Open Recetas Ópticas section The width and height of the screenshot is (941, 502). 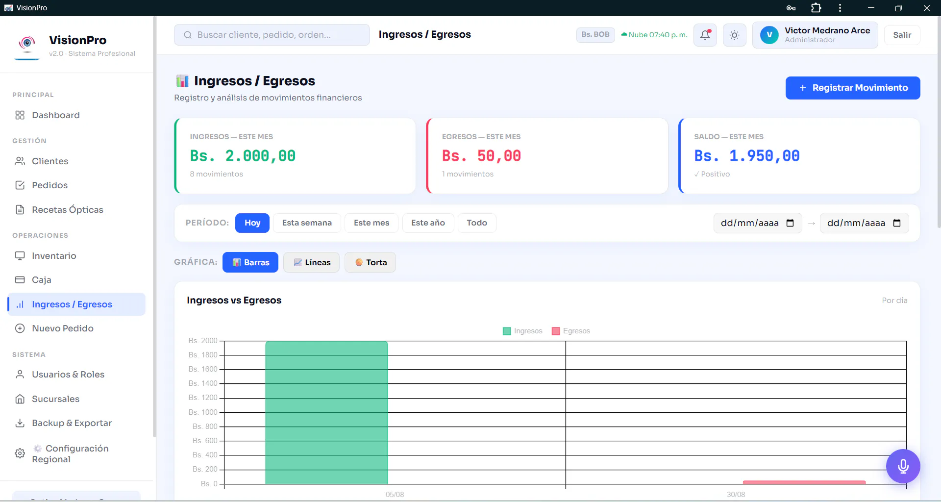(x=76, y=210)
